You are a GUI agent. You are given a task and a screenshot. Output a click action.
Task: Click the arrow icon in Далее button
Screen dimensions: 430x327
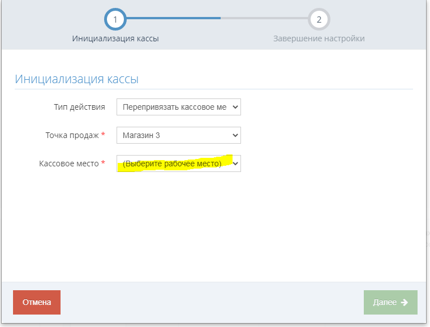(404, 302)
